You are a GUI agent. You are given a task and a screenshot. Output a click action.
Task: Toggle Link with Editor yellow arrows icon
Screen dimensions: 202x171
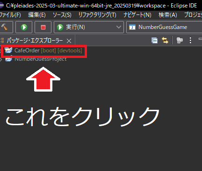(165, 40)
